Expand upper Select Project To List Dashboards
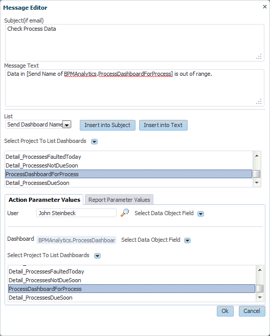Screen dimensions: 270x336 point(95,141)
